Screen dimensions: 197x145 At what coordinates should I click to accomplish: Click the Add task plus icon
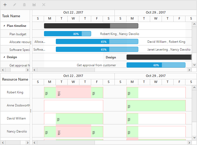[x=5, y=5]
